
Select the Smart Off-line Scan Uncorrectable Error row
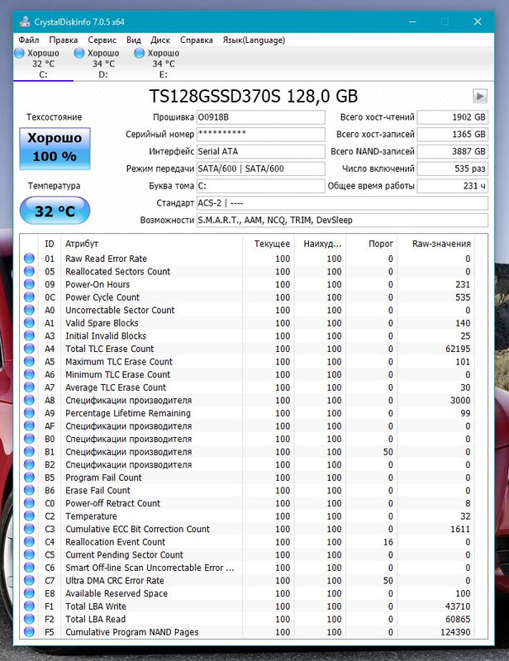click(x=249, y=568)
